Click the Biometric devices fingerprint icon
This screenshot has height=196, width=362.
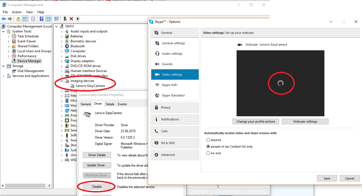(x=67, y=41)
